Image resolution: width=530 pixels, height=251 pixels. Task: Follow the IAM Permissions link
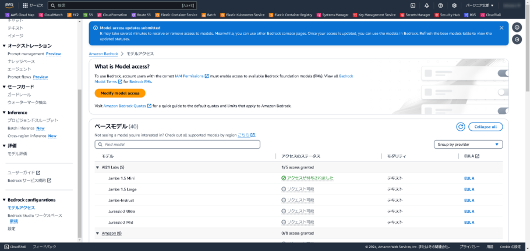click(x=192, y=77)
